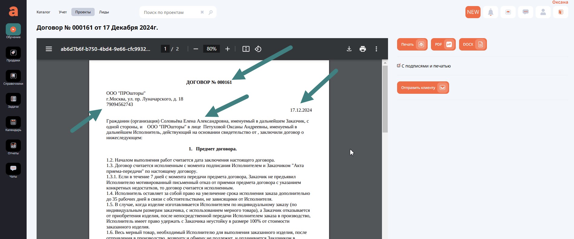Screen dimensions: 574x239
Task: Switch to the Каталог tab
Action: pos(43,12)
